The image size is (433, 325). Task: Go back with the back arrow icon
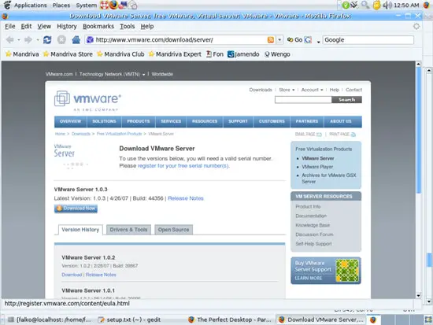click(x=10, y=40)
